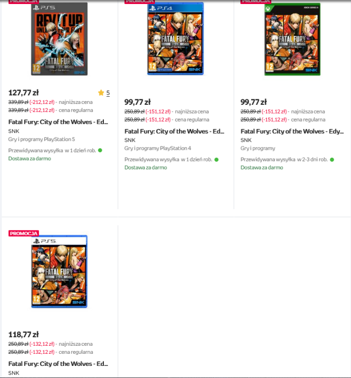Open the Xbox Series X Fatal Fury cover
The height and width of the screenshot is (378, 351).
[x=292, y=39]
